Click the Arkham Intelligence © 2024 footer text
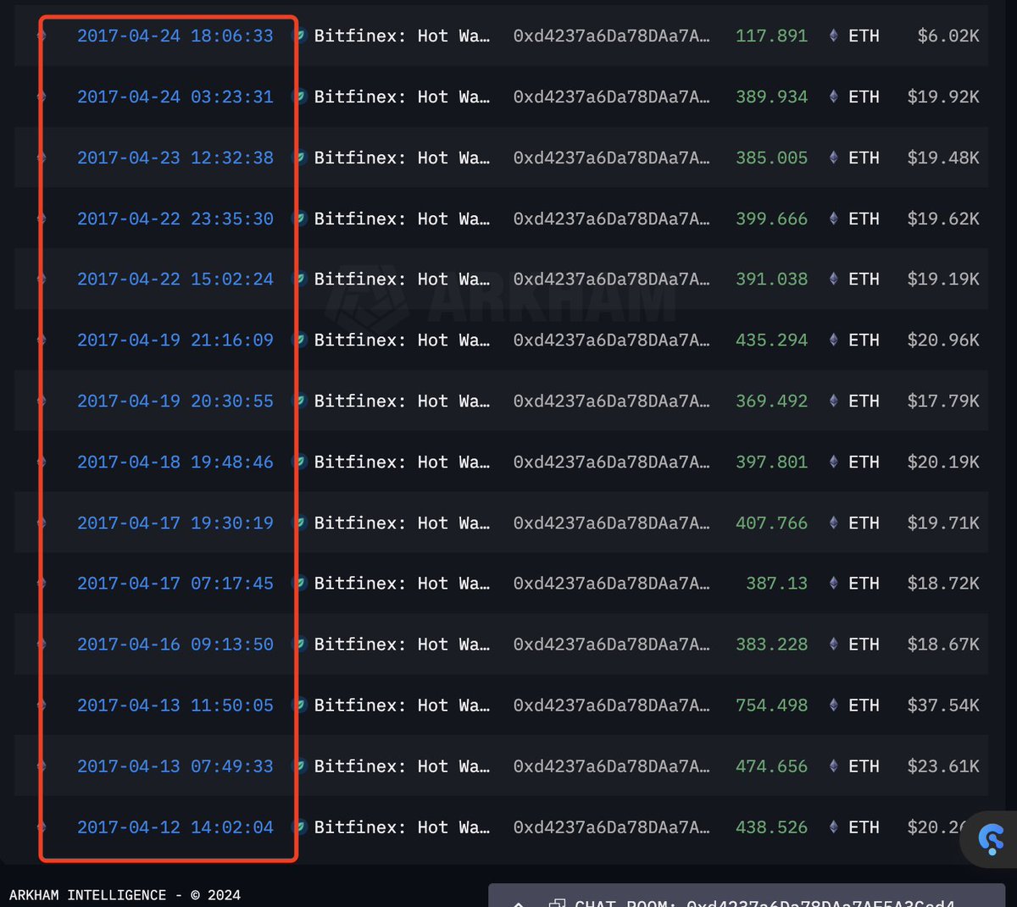 click(125, 895)
